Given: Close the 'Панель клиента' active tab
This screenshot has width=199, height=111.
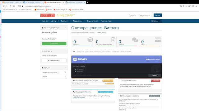Looking at the screenshot, I should tap(63, 2).
